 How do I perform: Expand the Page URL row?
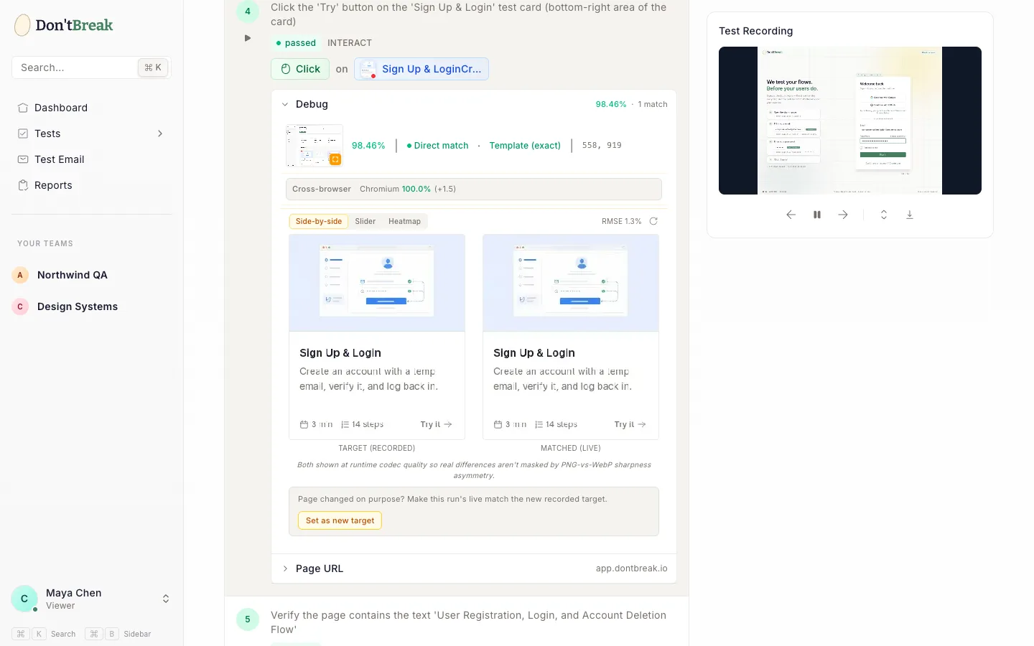474,568
